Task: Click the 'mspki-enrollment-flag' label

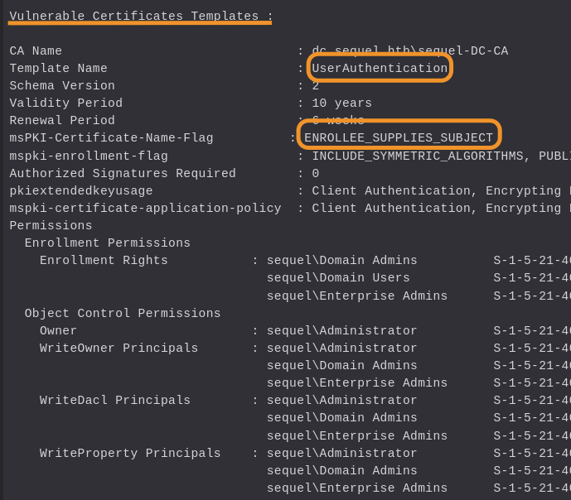Action: coord(89,156)
